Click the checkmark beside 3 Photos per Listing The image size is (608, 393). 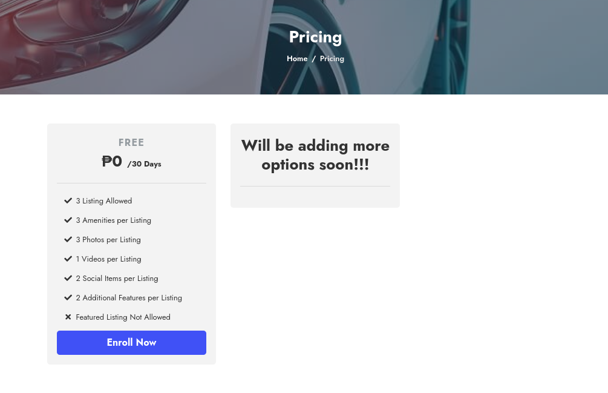tap(68, 239)
